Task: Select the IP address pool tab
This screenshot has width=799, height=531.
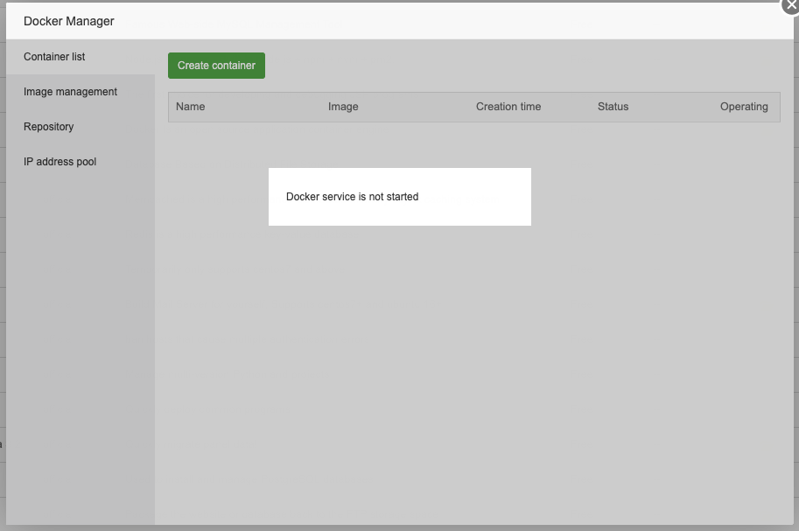Action: click(81, 162)
